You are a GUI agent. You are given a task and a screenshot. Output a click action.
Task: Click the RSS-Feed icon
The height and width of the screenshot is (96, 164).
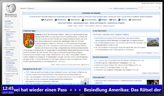click(x=82, y=65)
